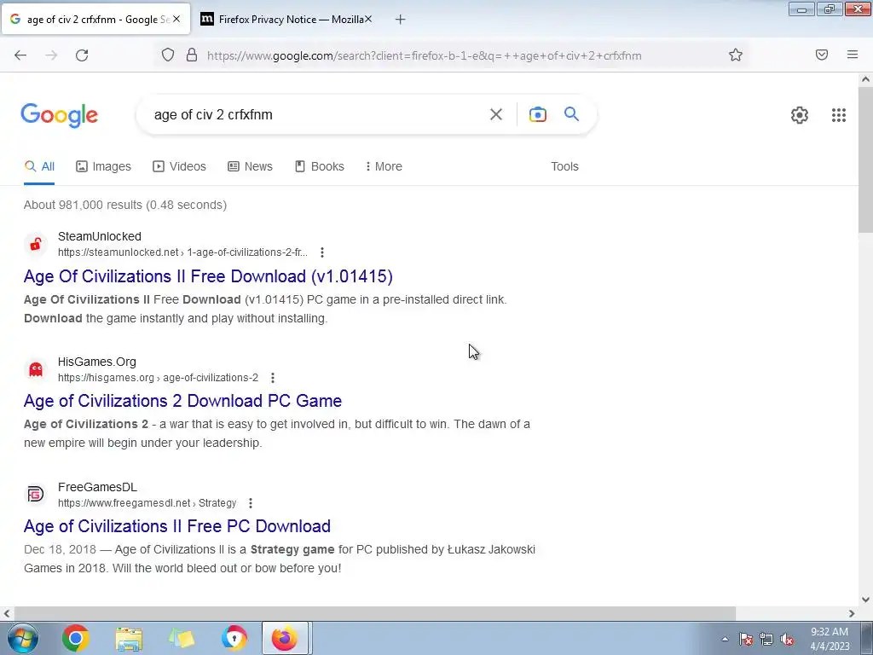
Task: Open the Google apps grid
Action: 839,115
